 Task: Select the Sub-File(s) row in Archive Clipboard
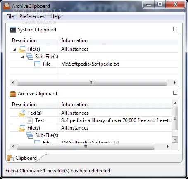90,135
